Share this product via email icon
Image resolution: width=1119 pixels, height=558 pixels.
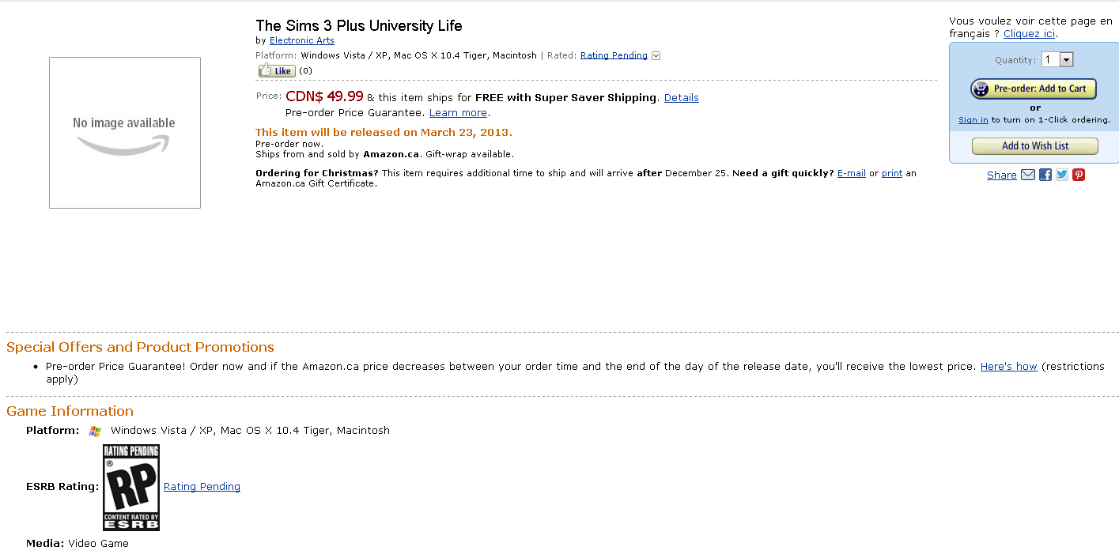coord(1028,175)
